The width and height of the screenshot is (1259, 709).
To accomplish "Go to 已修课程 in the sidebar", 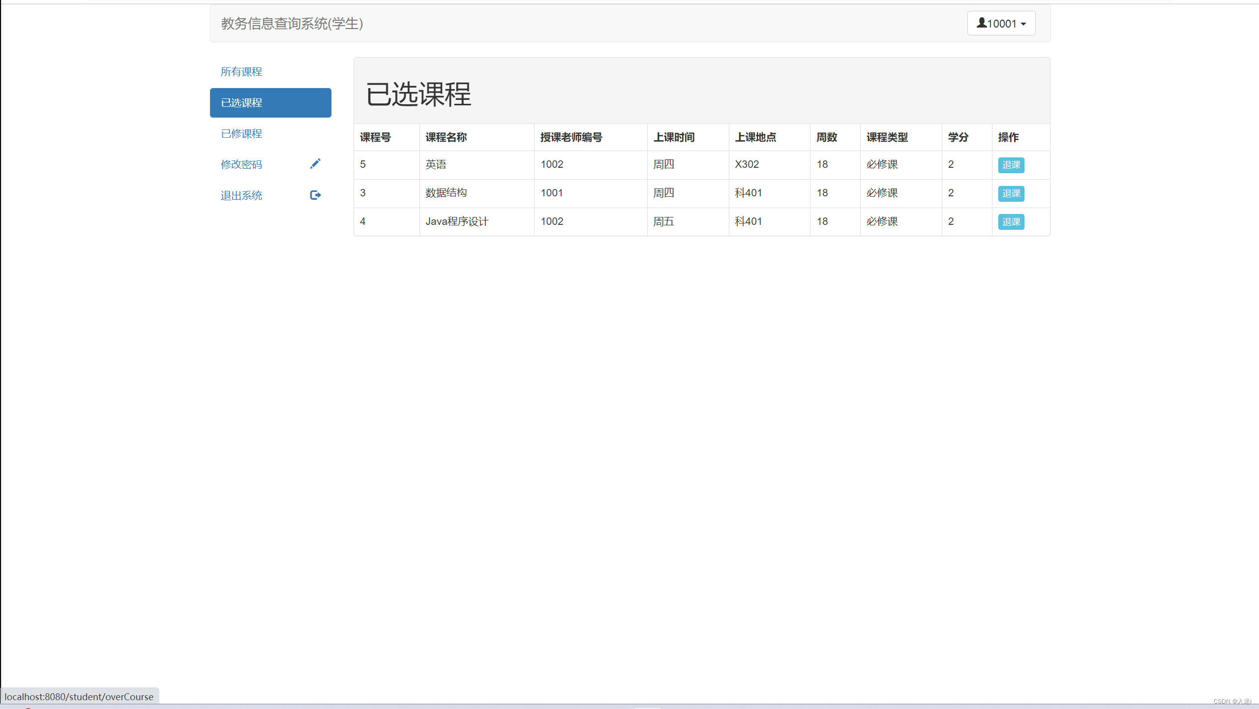I will (270, 134).
